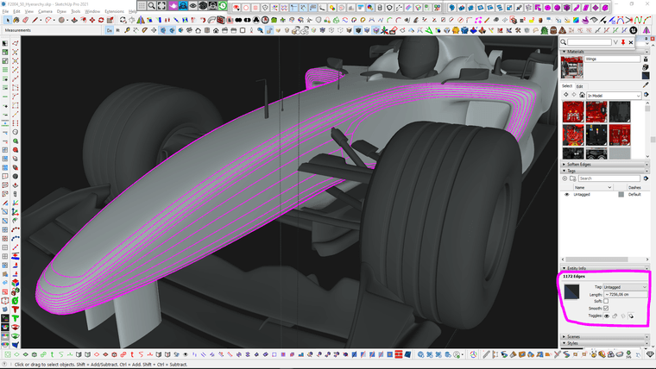
Task: Click the Add Tag plus icon
Action: [565, 178]
